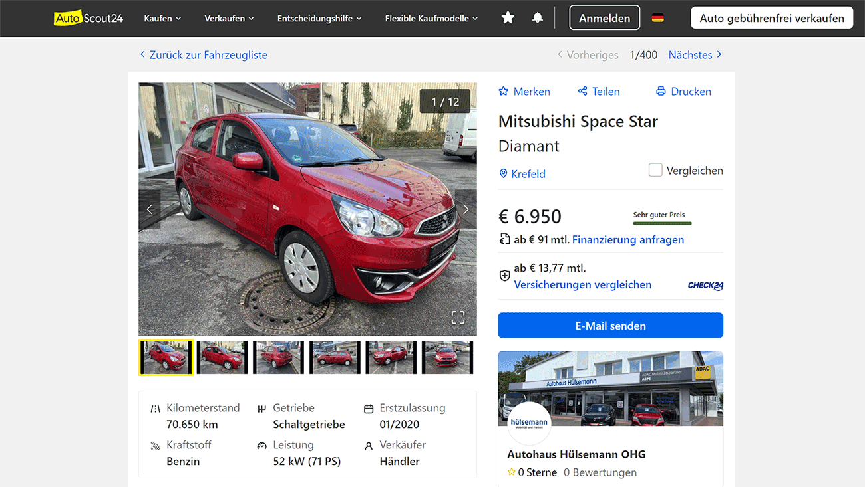Click the E-Mail senden button

[x=610, y=326]
